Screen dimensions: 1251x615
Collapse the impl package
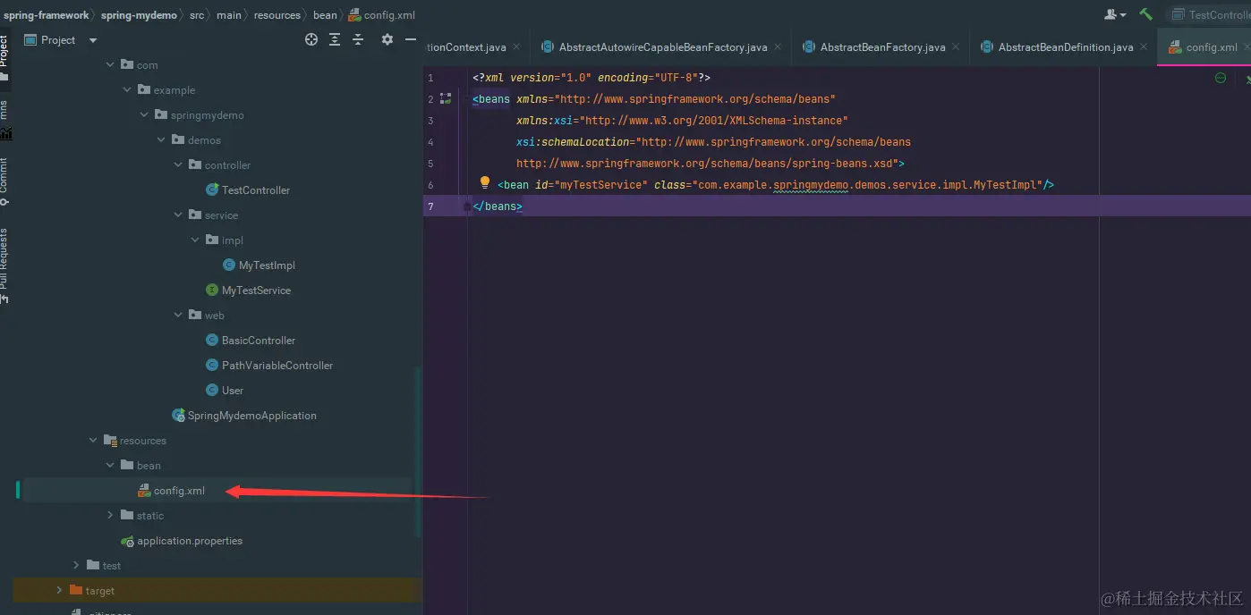195,240
